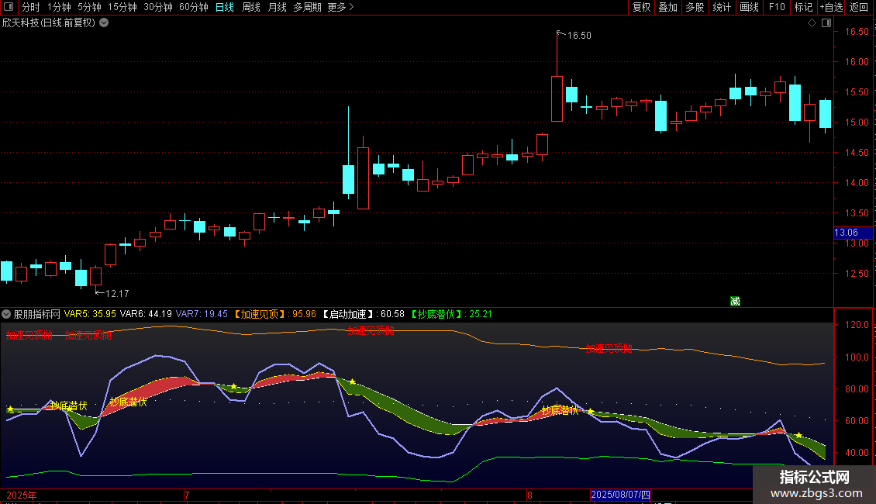Click the 2025/08/07 date marker on timeline
This screenshot has width=876, height=504.
pos(622,494)
